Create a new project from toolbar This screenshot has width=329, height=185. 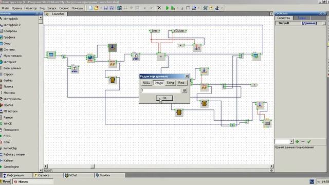[x=90, y=8]
